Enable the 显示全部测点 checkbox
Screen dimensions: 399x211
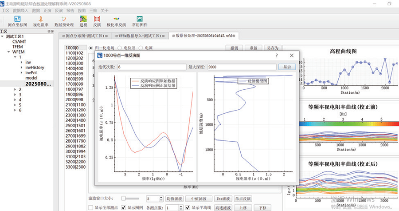pyautogui.click(x=91, y=207)
